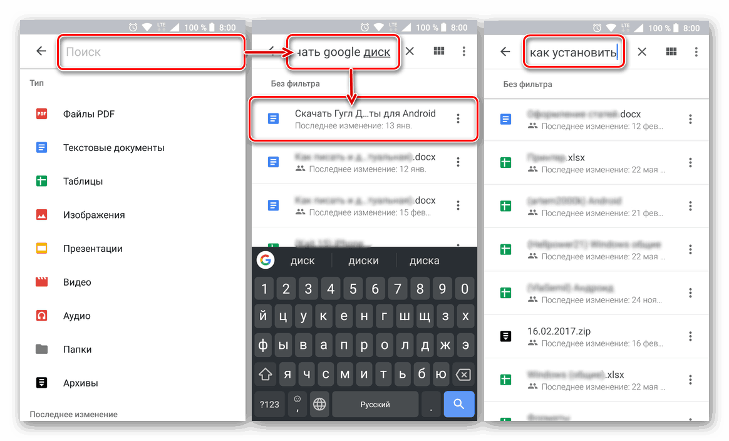The width and height of the screenshot is (729, 441).
Task: Filter by Видео type
Action: click(133, 282)
